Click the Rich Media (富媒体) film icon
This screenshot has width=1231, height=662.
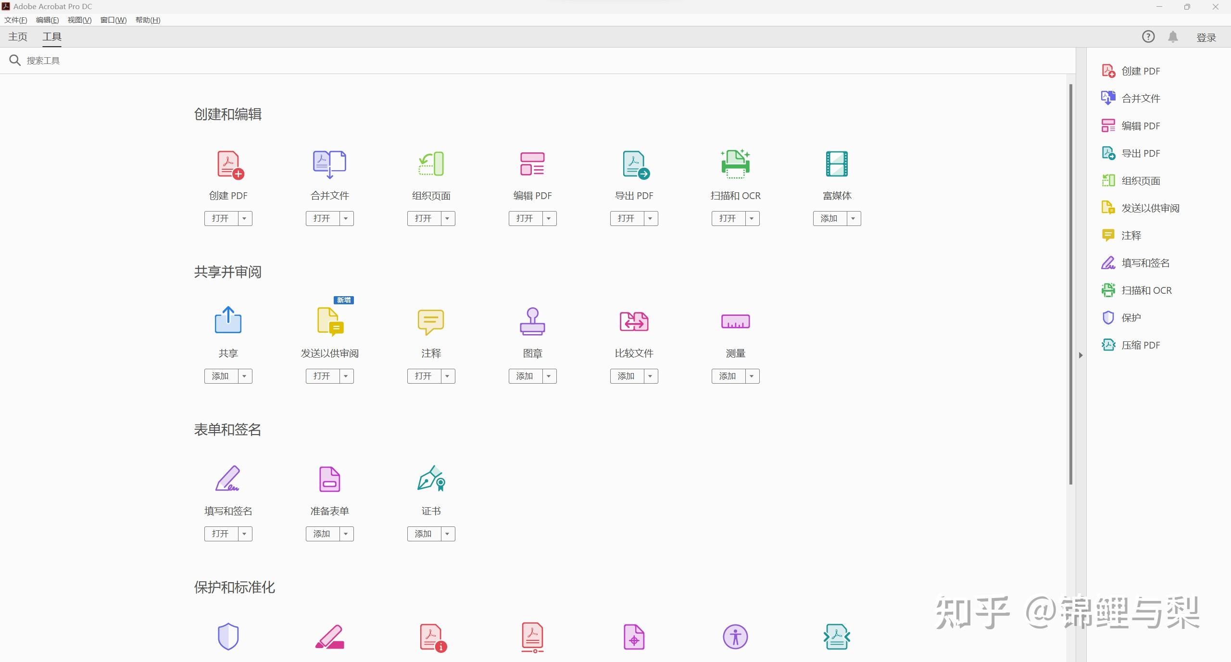click(x=837, y=164)
